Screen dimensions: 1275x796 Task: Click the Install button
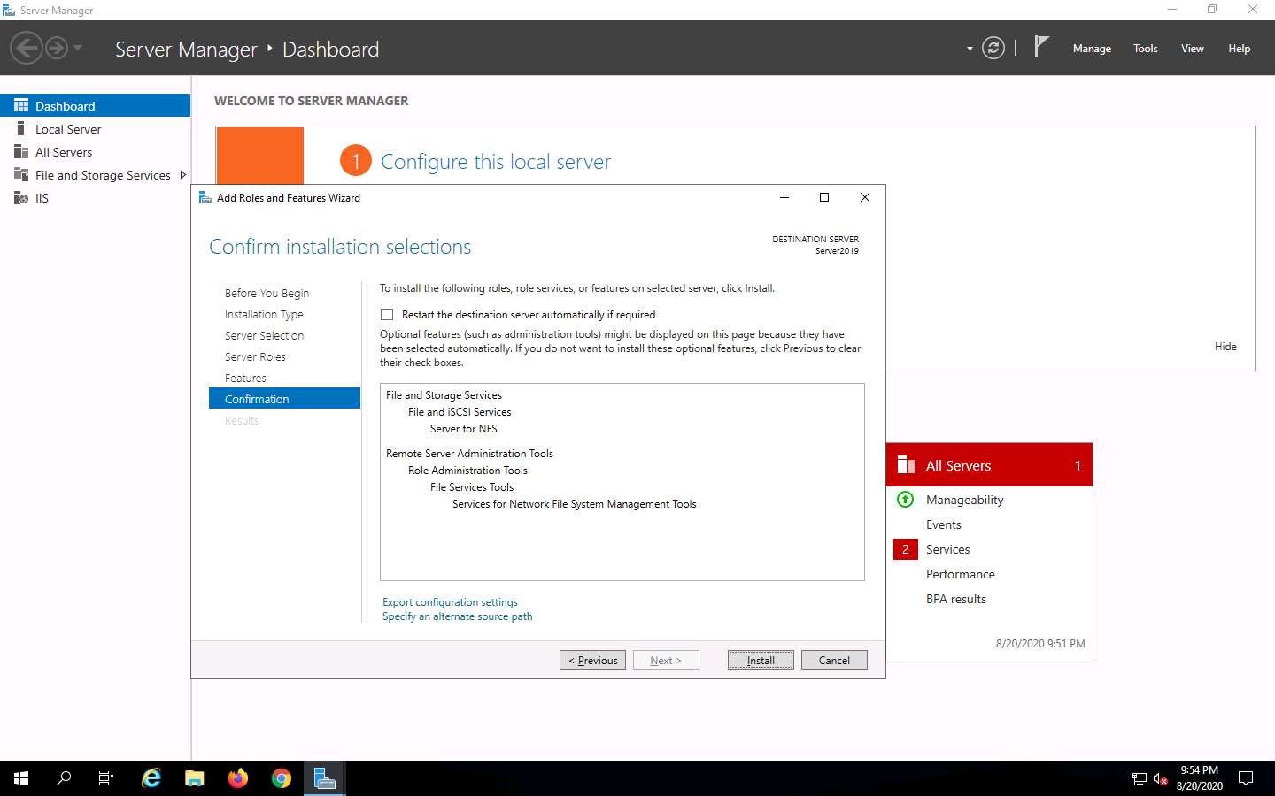coord(761,660)
